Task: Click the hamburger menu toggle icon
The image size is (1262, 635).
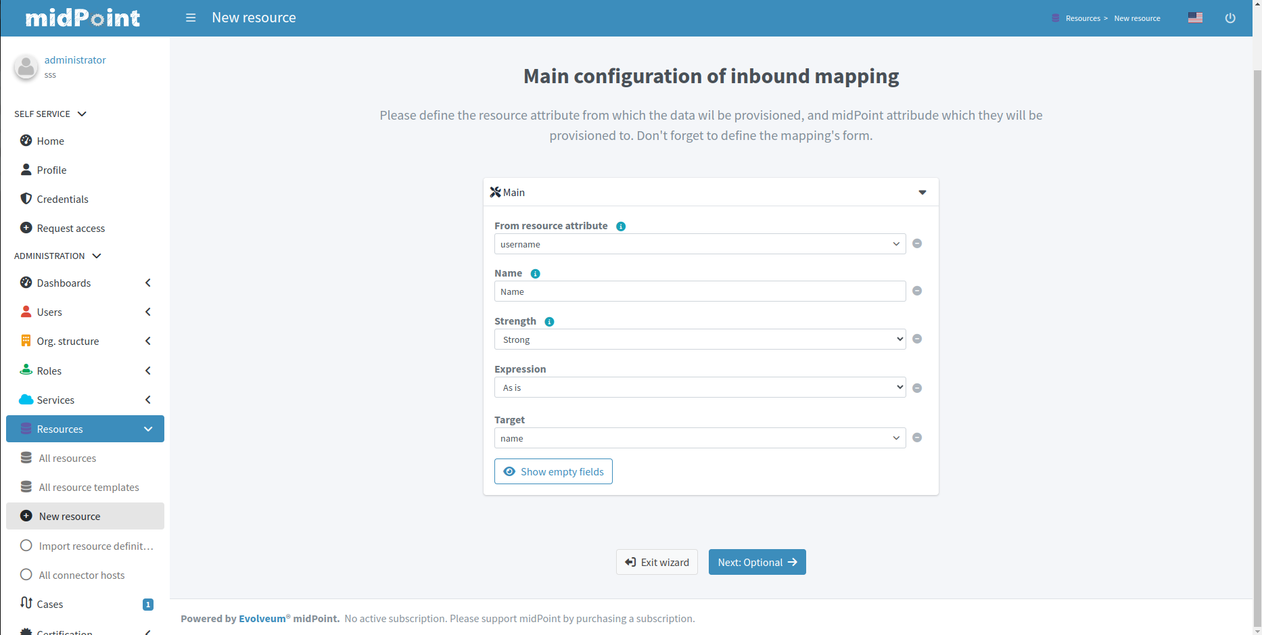Action: coord(191,18)
